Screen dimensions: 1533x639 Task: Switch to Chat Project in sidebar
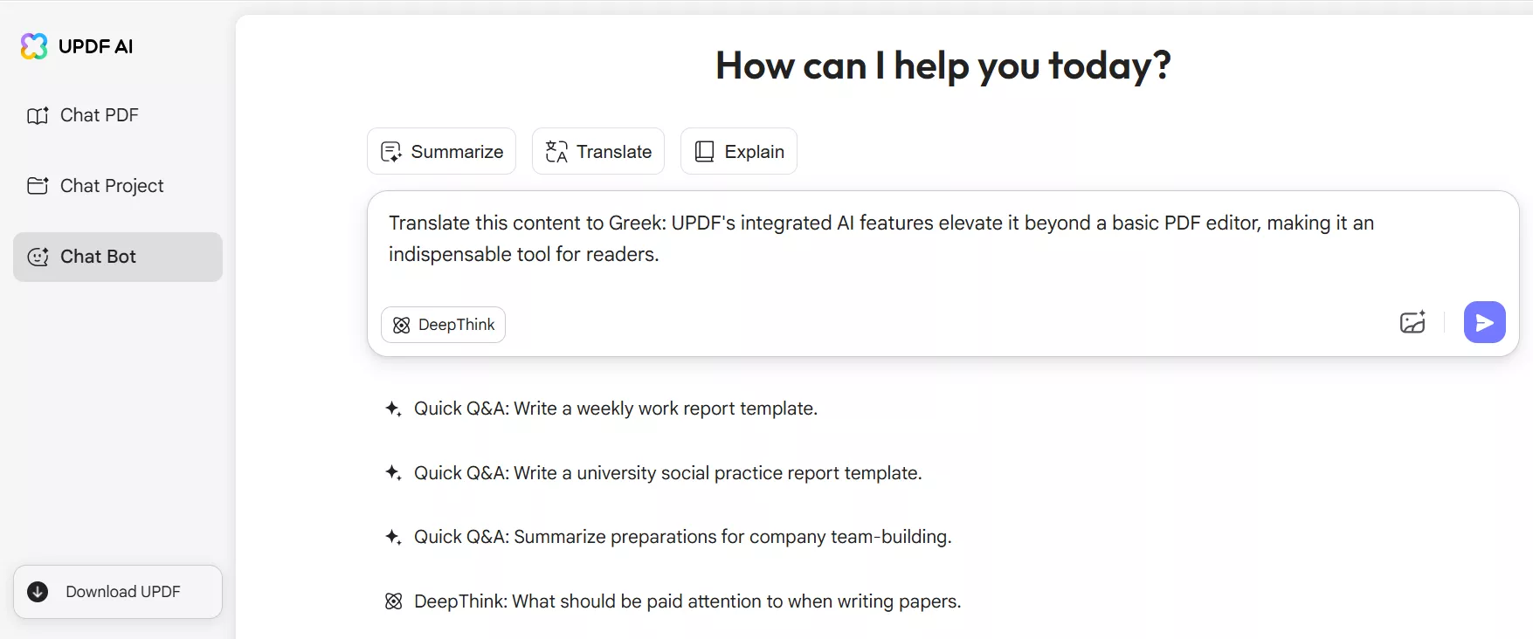112,186
